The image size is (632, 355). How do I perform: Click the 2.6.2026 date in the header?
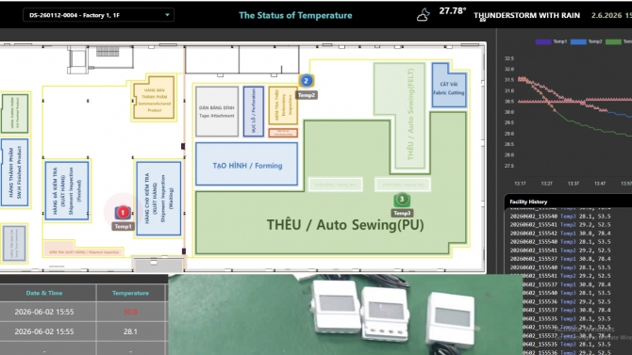(x=607, y=15)
